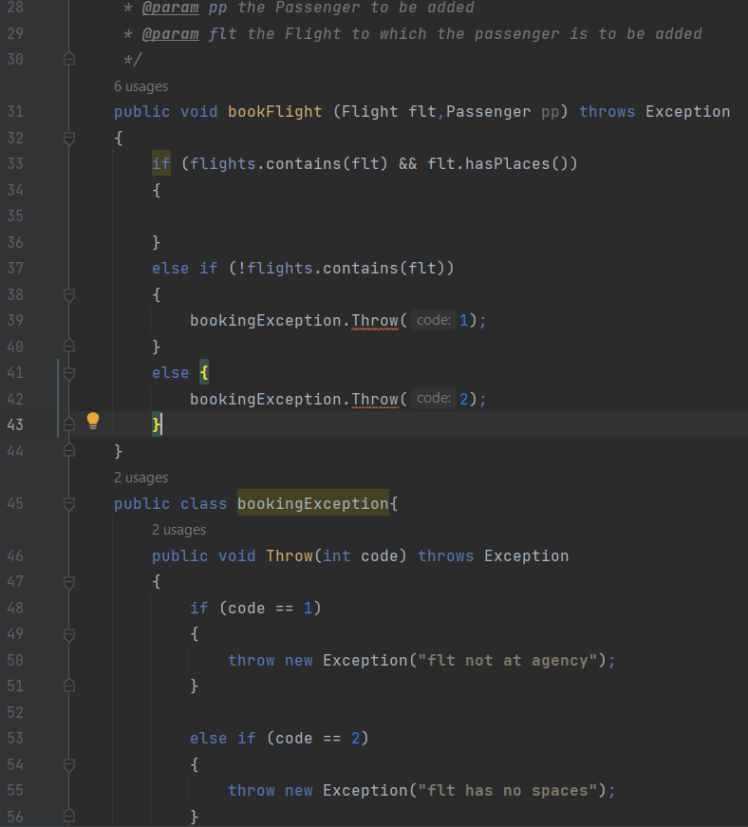
Task: Collapse the else-if block fold on line 54
Action: coord(69,764)
